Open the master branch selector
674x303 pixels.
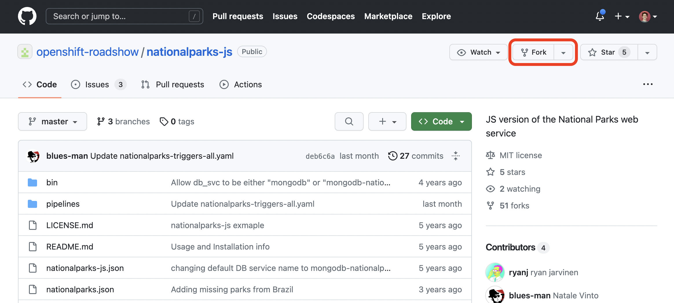coord(52,121)
